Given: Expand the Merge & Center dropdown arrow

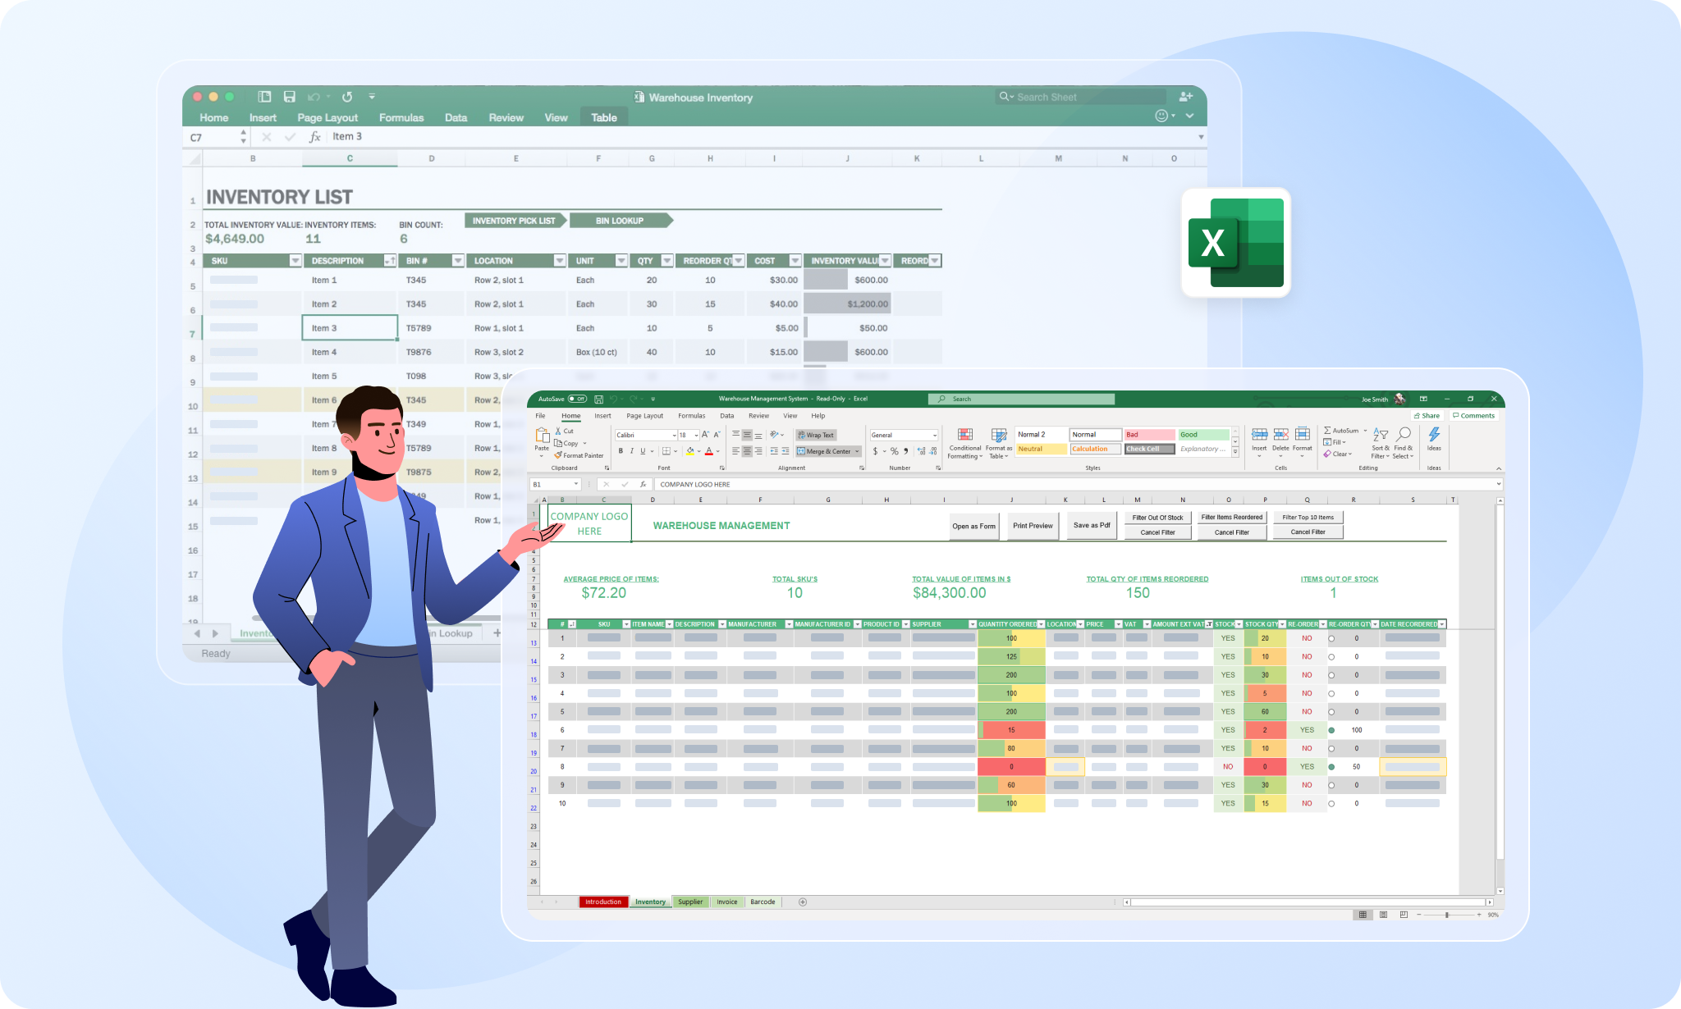Looking at the screenshot, I should click(x=857, y=451).
